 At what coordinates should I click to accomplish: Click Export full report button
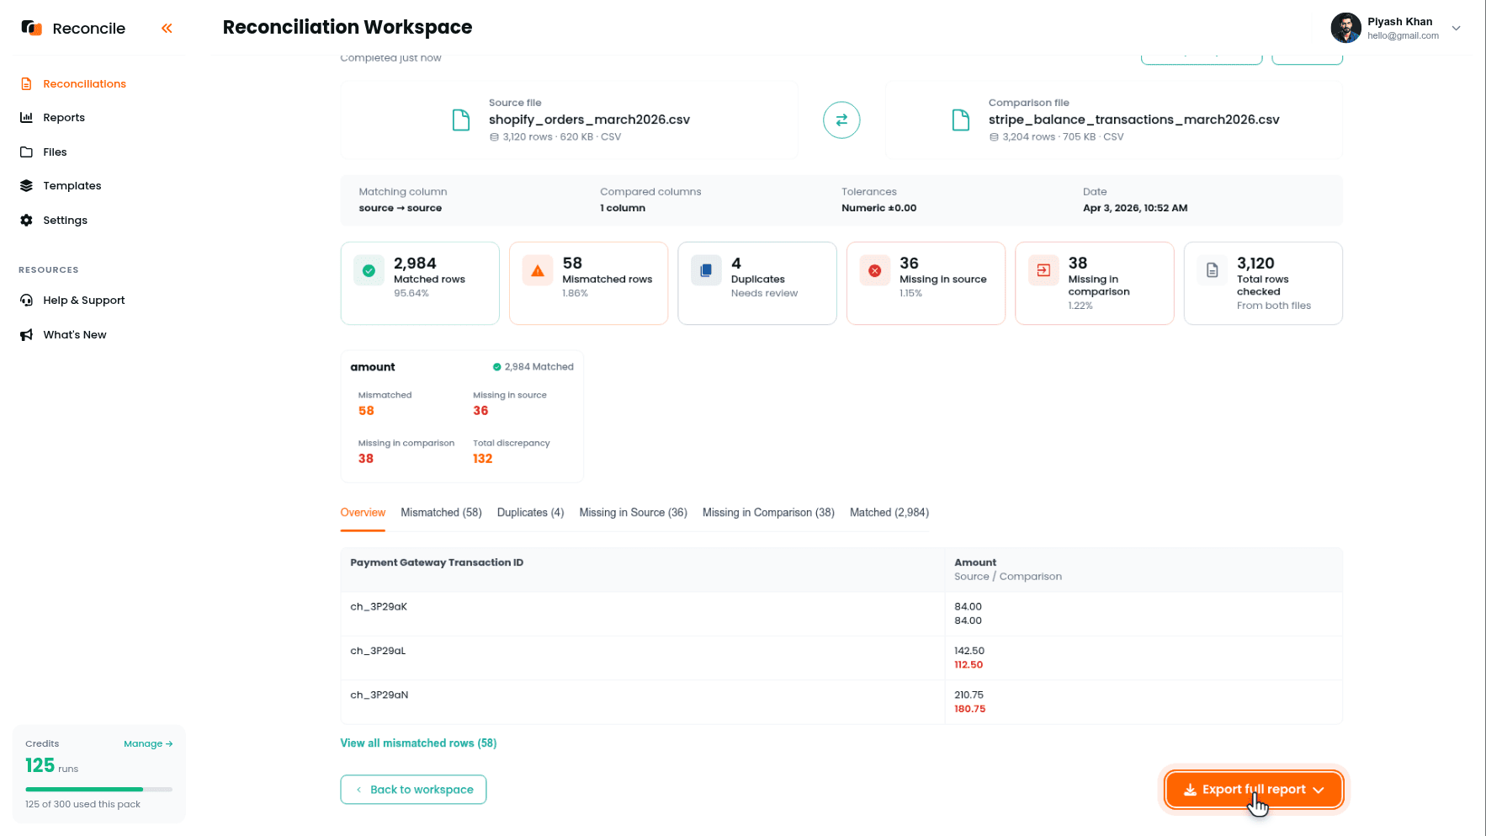[1254, 790]
